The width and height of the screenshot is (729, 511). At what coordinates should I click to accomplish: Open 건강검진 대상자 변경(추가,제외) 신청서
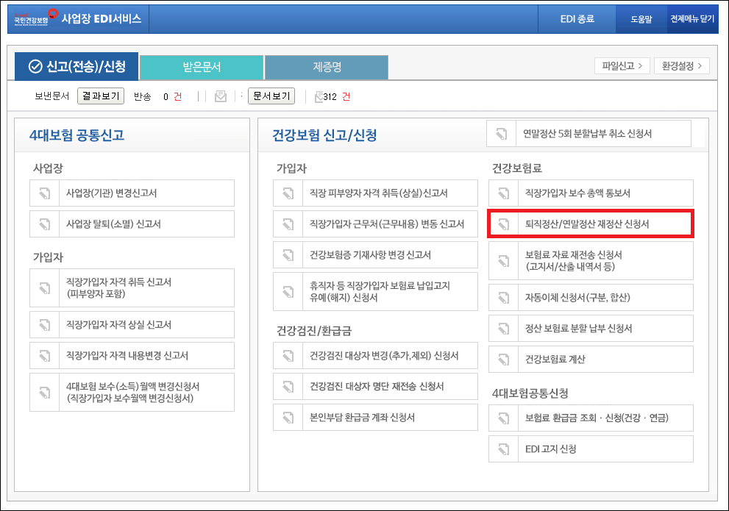376,356
